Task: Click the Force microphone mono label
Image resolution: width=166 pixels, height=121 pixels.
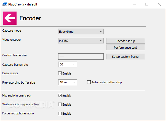Action: (x=18, y=113)
